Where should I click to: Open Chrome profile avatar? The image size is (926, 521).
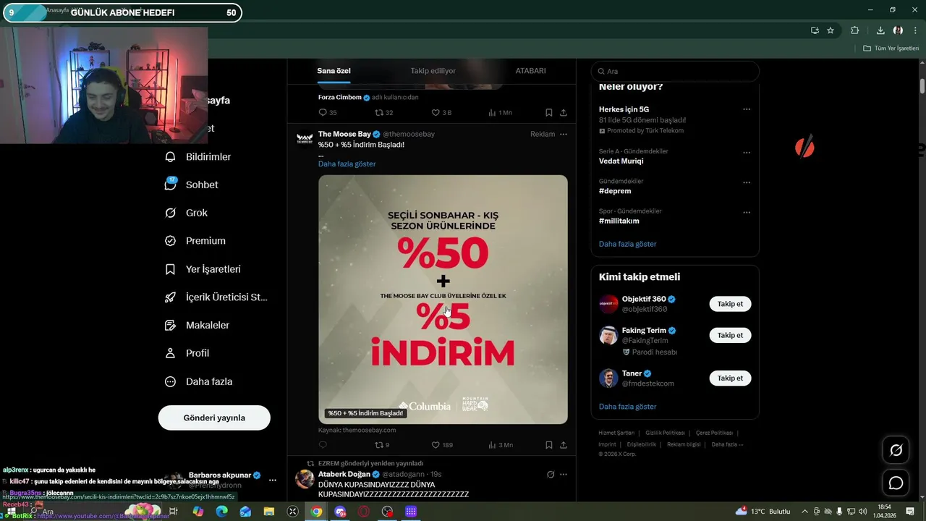(898, 30)
